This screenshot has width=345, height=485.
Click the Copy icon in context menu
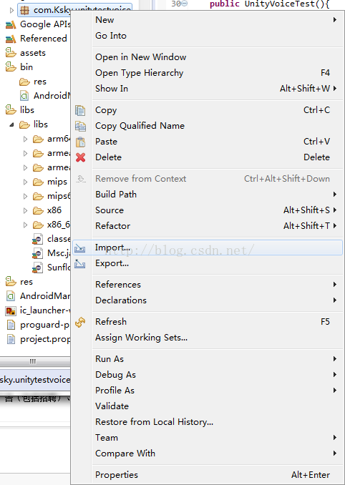pyautogui.click(x=80, y=110)
